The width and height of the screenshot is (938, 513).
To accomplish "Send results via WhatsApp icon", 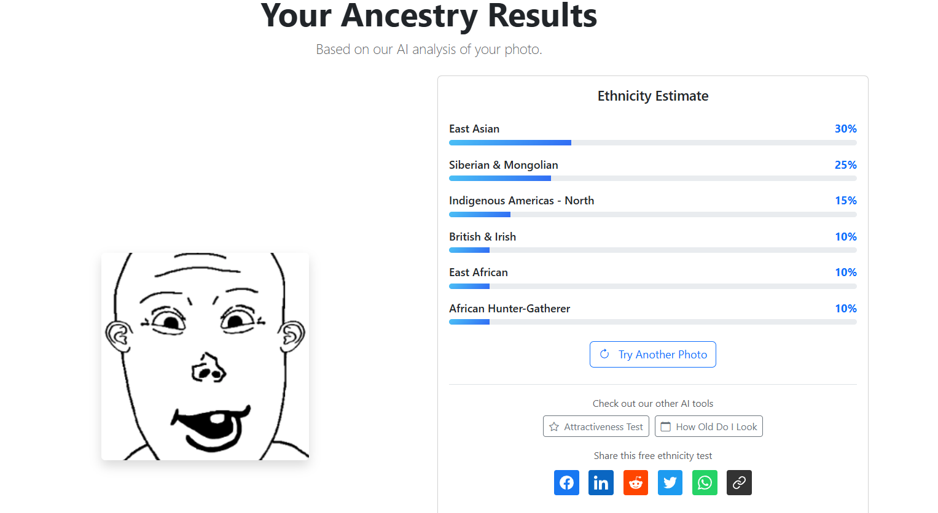I will click(x=705, y=482).
